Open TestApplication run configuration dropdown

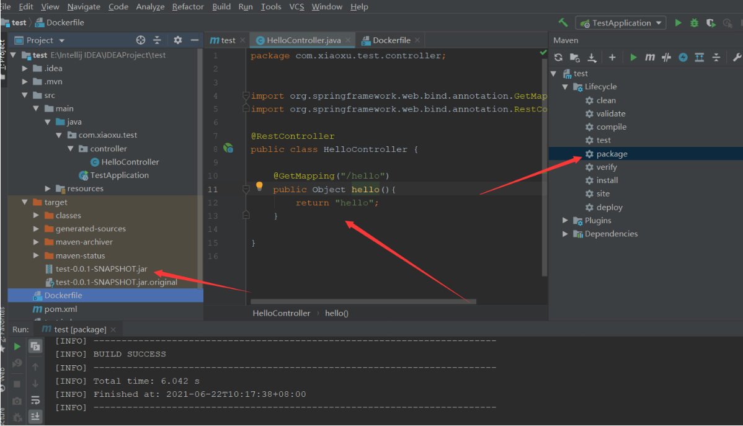coord(621,23)
